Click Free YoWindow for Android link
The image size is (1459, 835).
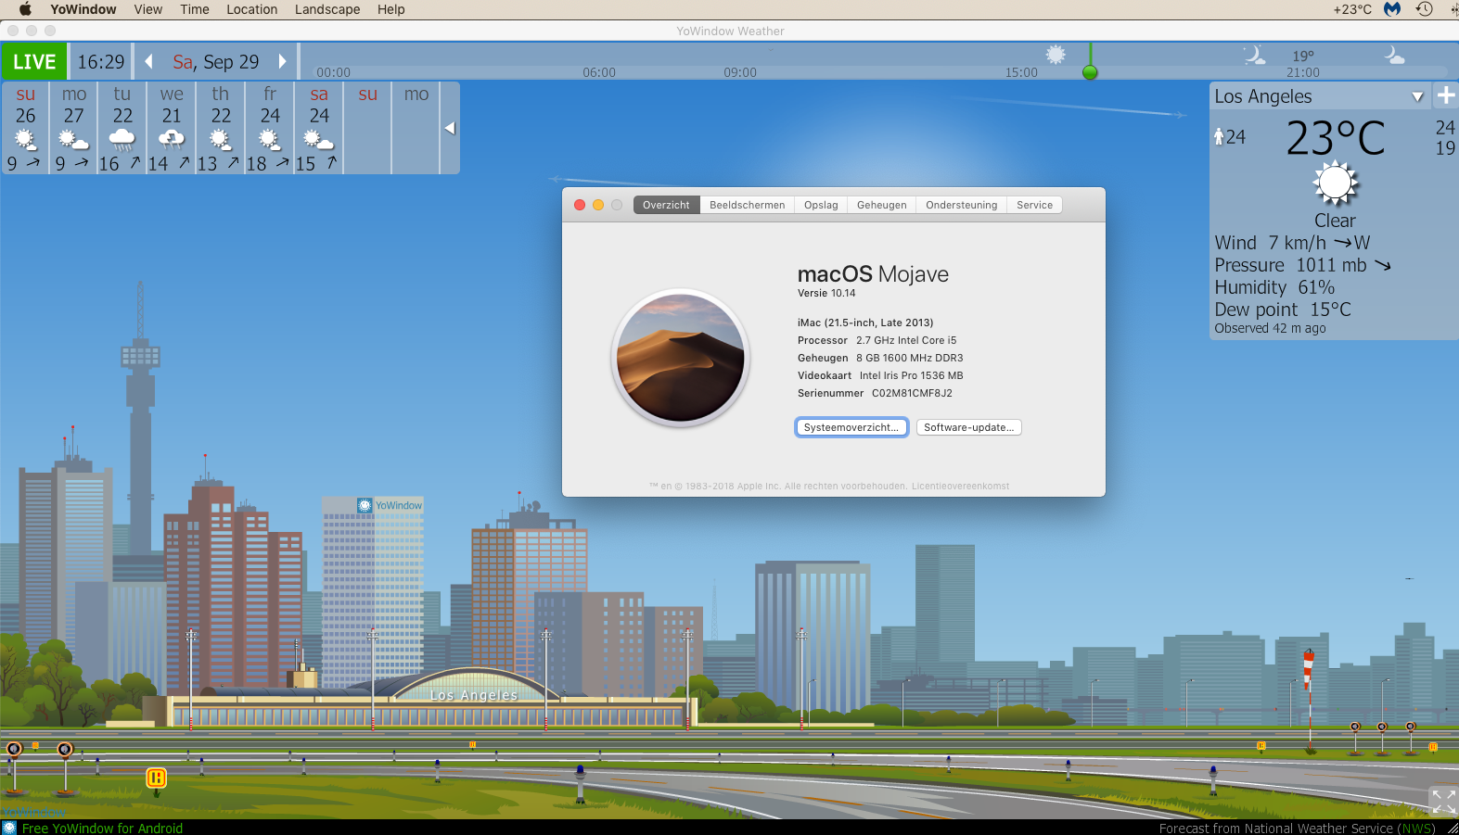click(102, 828)
